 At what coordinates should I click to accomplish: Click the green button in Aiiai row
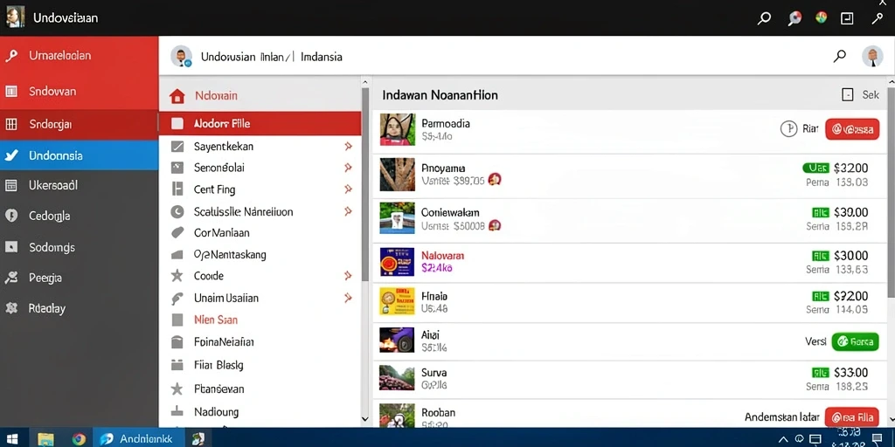pos(856,342)
